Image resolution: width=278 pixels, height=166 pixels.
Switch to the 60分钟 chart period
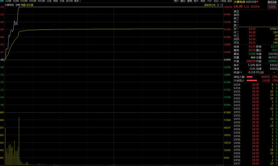(x=41, y=1)
